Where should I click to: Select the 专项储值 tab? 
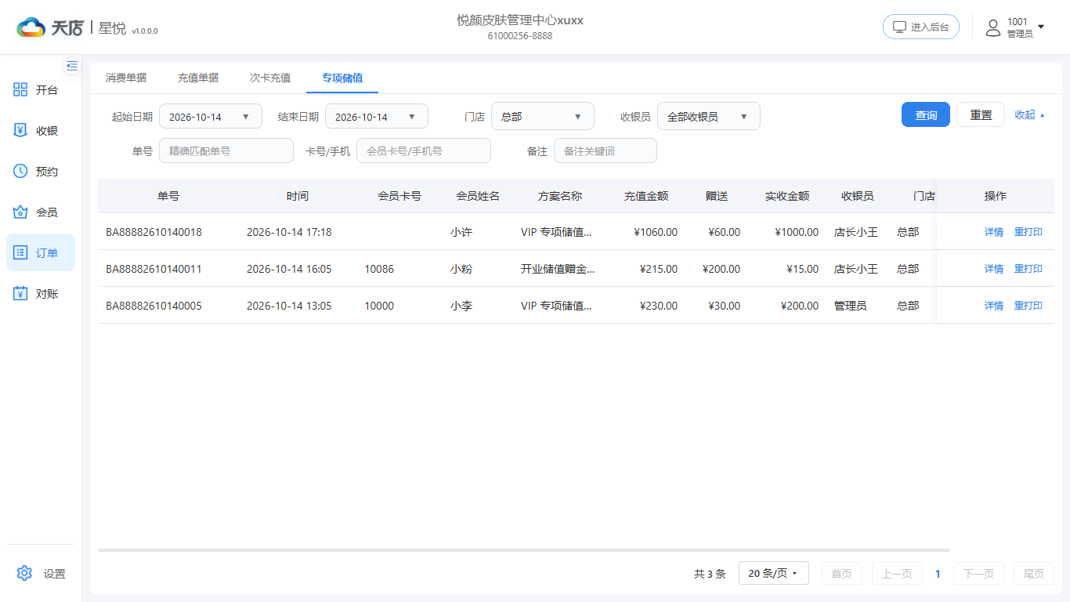pyautogui.click(x=342, y=78)
